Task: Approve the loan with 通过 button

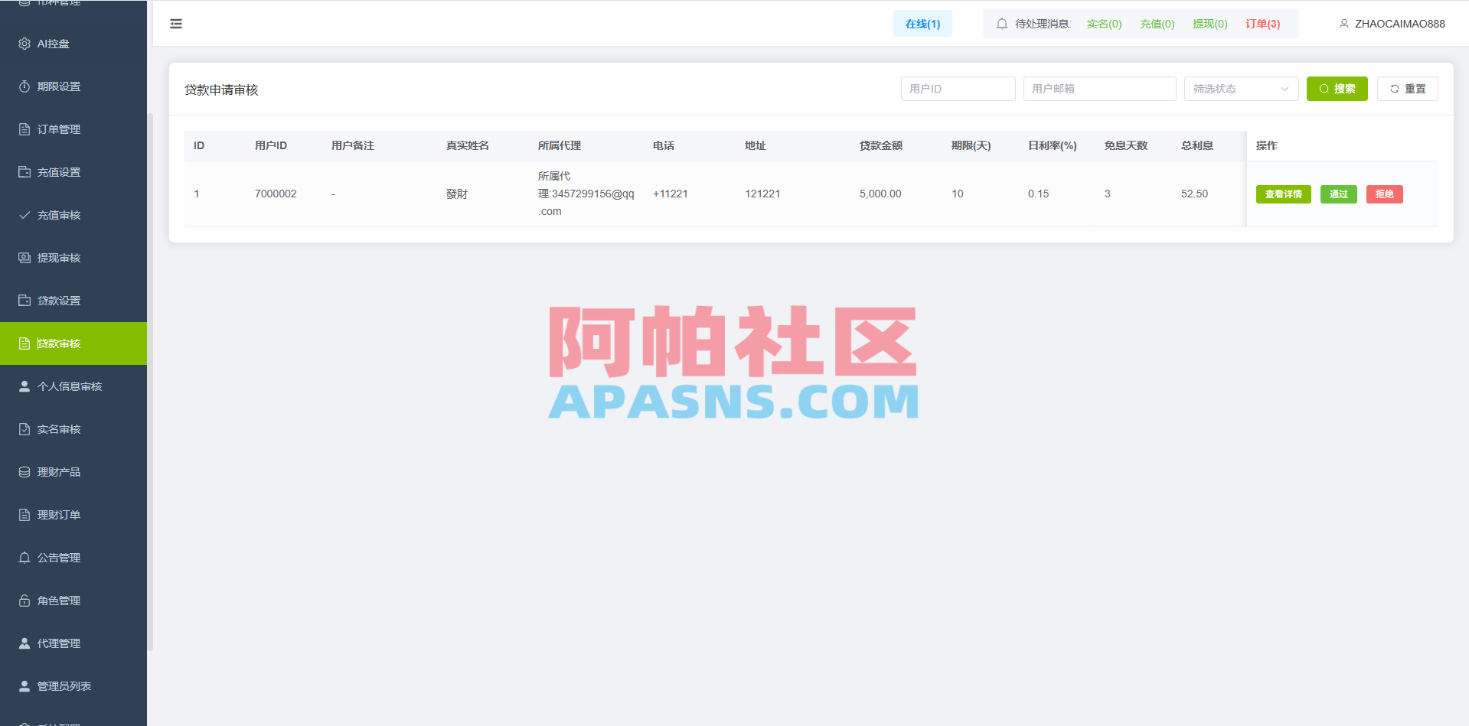Action: (1338, 194)
